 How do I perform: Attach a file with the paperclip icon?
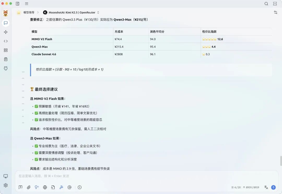(x=29, y=187)
